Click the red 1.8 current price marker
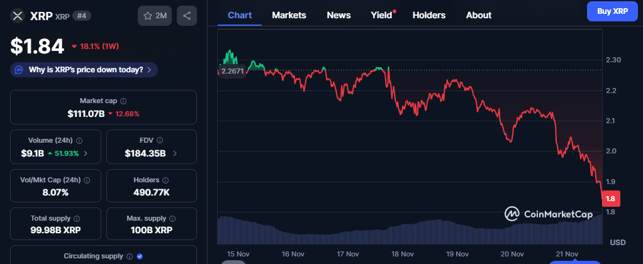This screenshot has height=264, width=643. [610, 199]
